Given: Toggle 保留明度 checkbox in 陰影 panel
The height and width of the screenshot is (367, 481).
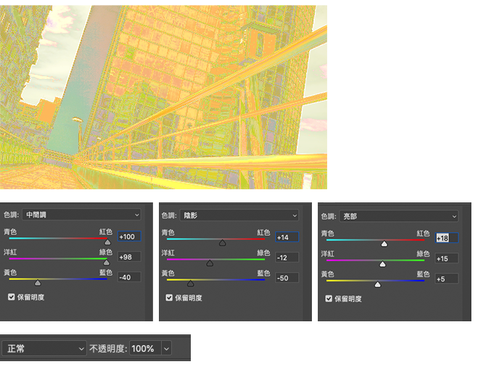Looking at the screenshot, I should 169,297.
